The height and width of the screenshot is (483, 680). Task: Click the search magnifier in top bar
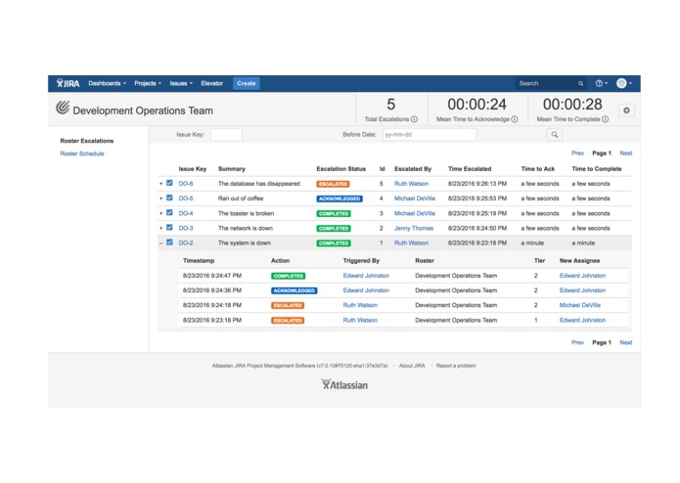(580, 84)
